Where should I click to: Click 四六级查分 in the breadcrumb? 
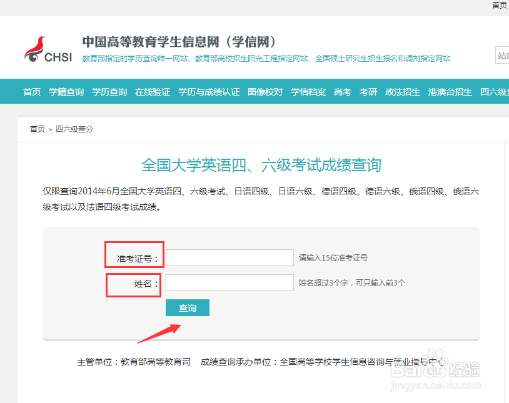(x=74, y=129)
